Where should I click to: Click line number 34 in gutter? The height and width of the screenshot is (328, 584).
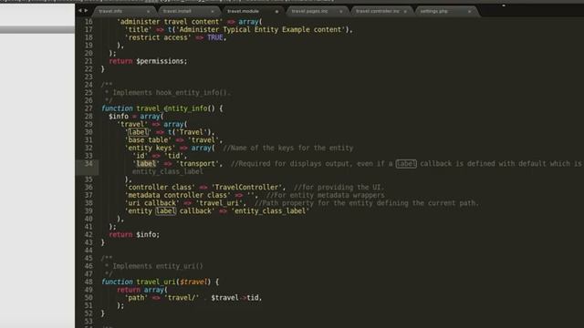[89, 164]
